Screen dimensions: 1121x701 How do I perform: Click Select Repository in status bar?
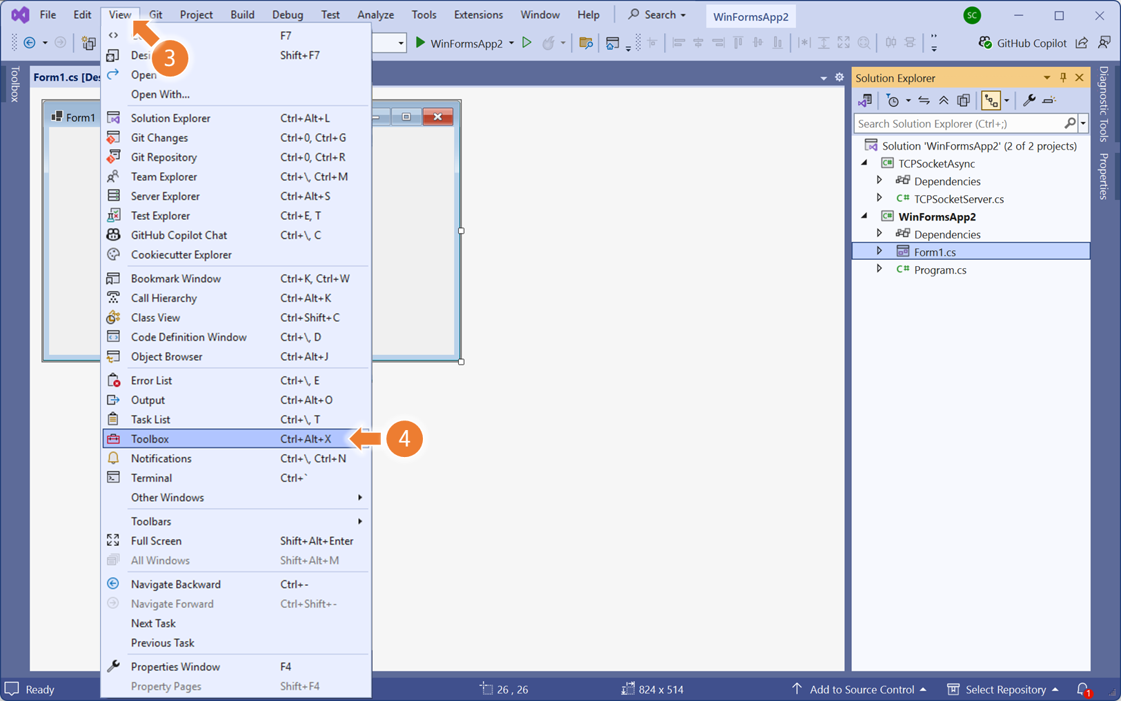1003,689
